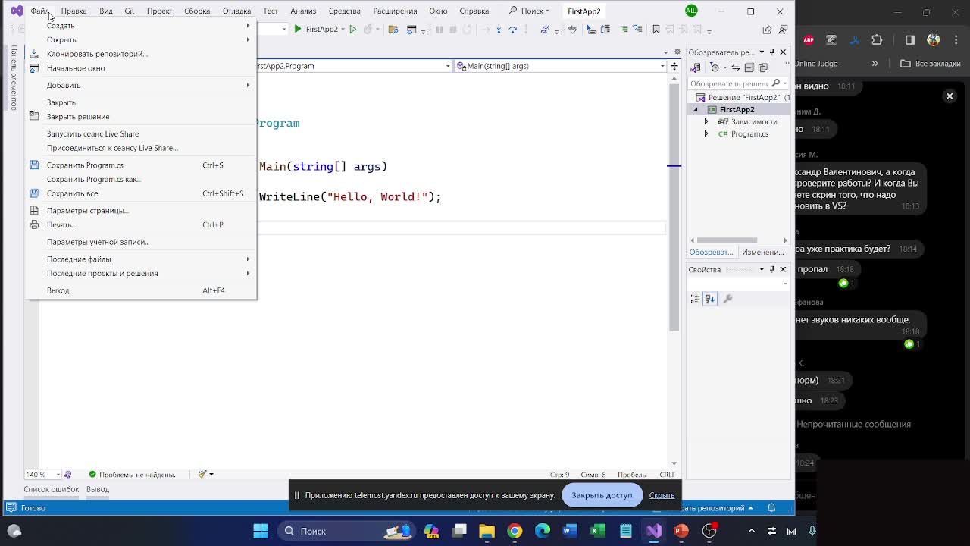The width and height of the screenshot is (970, 546).
Task: Open the Solution Explorer panel options dropdown
Action: point(762,52)
